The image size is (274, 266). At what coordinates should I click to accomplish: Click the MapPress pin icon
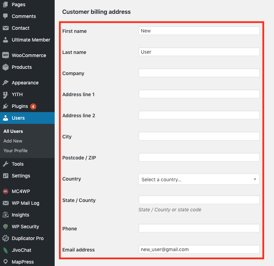coord(5,262)
